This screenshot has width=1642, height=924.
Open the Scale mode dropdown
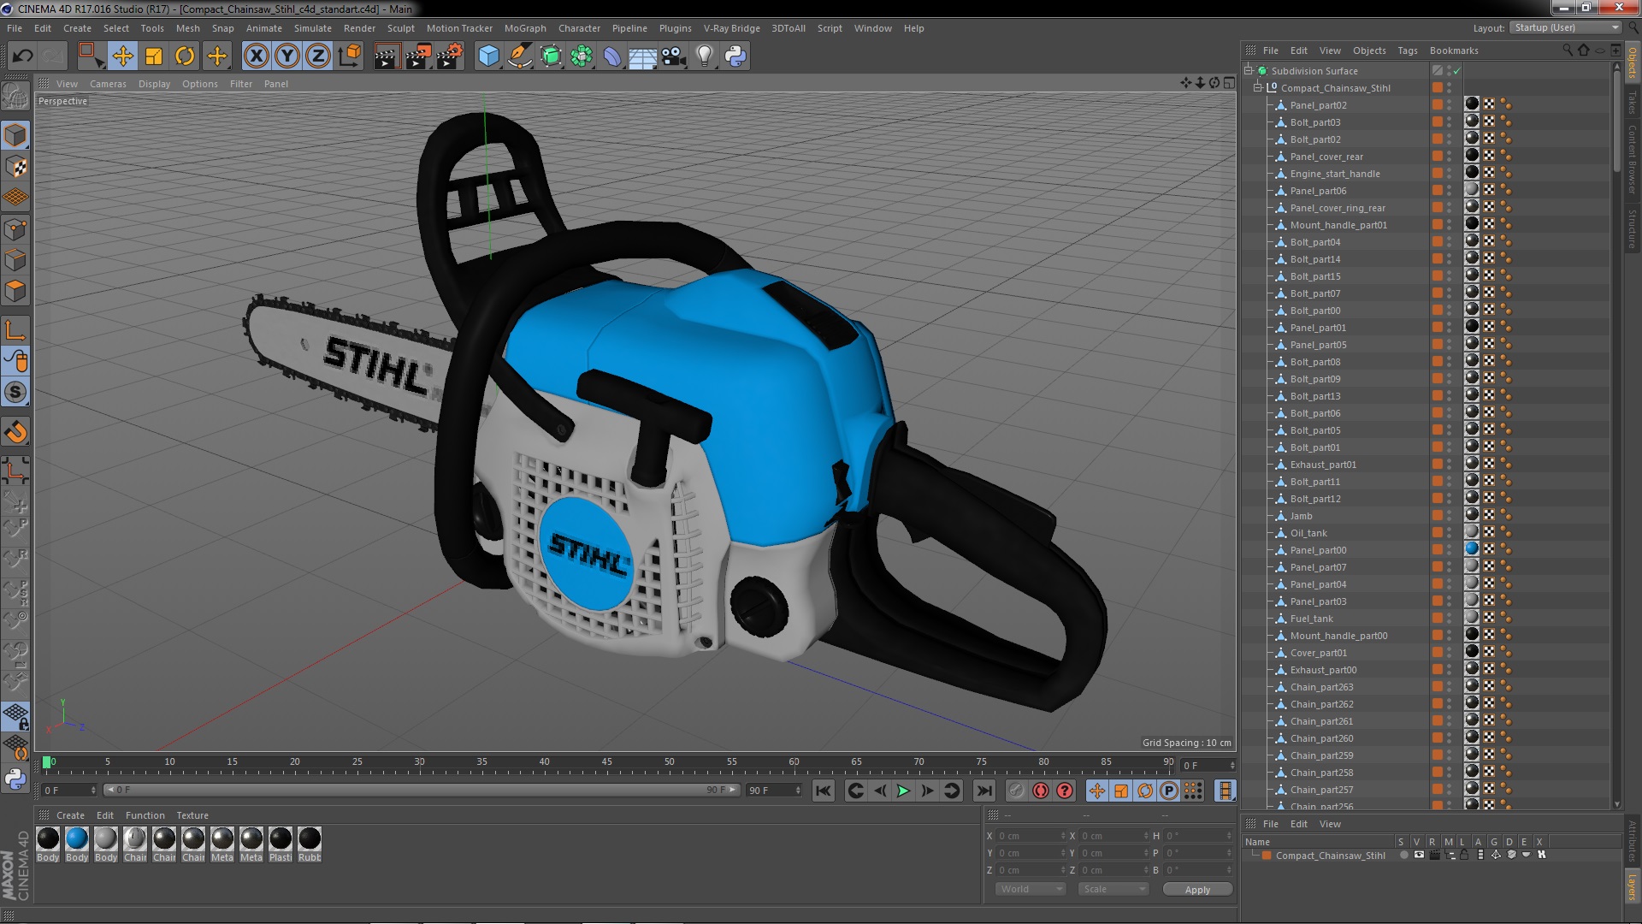pos(1113,889)
